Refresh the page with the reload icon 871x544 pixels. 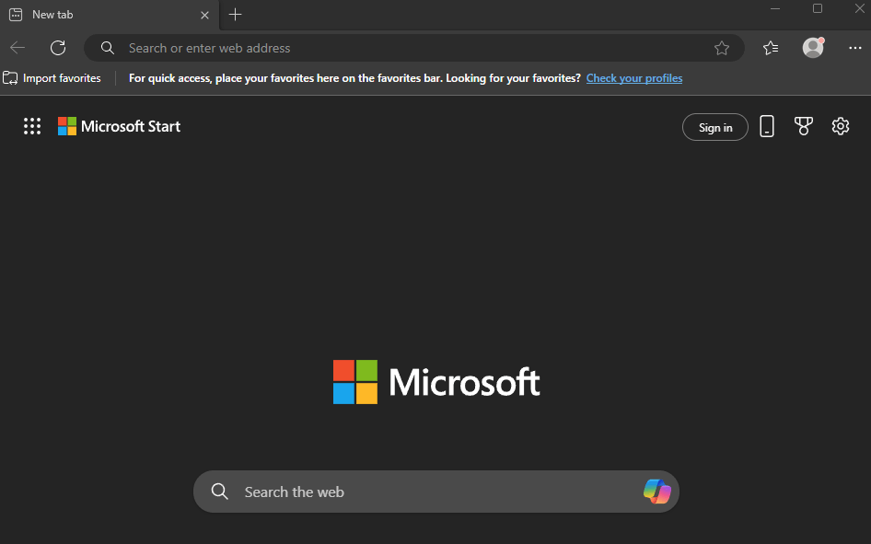(58, 48)
